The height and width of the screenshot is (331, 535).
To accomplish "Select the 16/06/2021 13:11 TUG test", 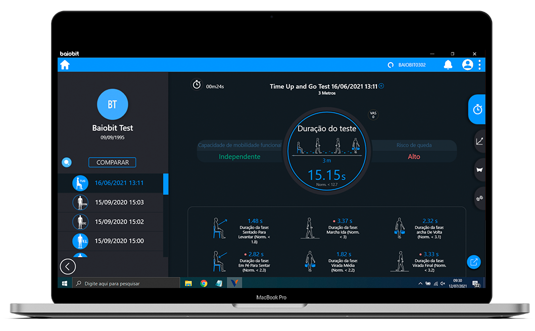I will tap(111, 183).
